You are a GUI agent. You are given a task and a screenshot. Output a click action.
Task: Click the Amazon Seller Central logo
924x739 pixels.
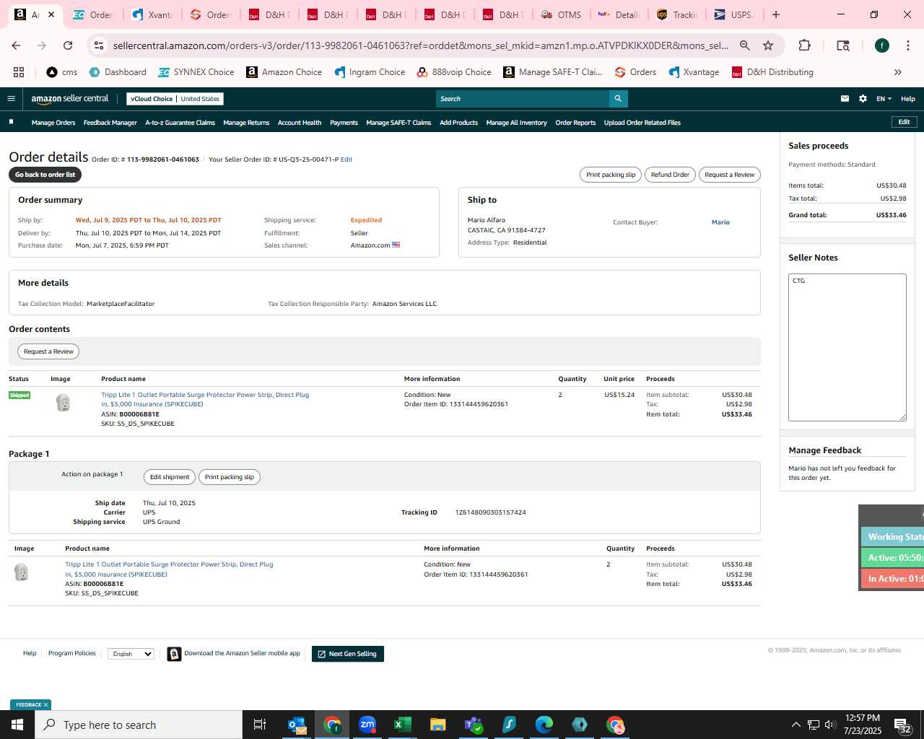pyautogui.click(x=69, y=99)
